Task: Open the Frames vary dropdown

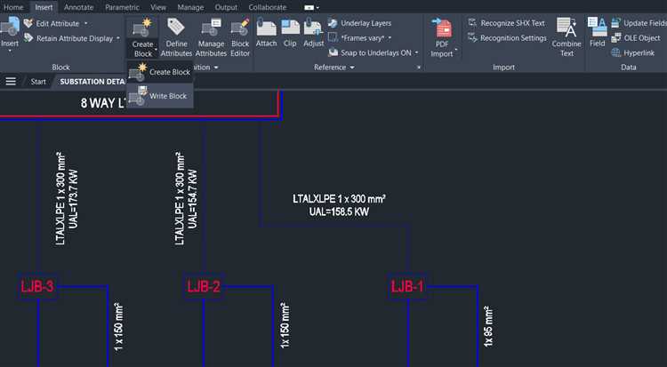Action: (x=390, y=38)
